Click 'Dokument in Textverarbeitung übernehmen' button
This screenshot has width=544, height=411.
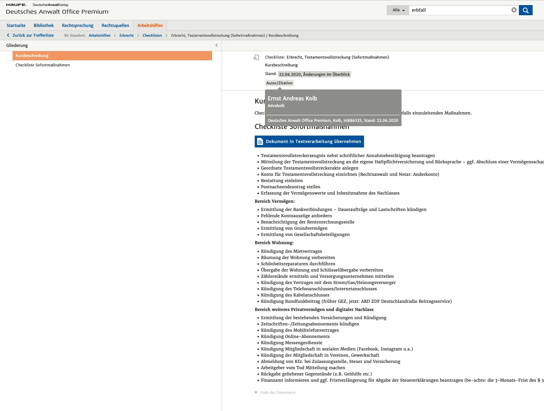coord(310,141)
